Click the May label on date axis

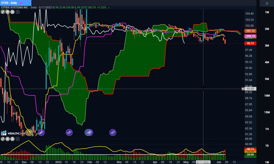(186, 162)
